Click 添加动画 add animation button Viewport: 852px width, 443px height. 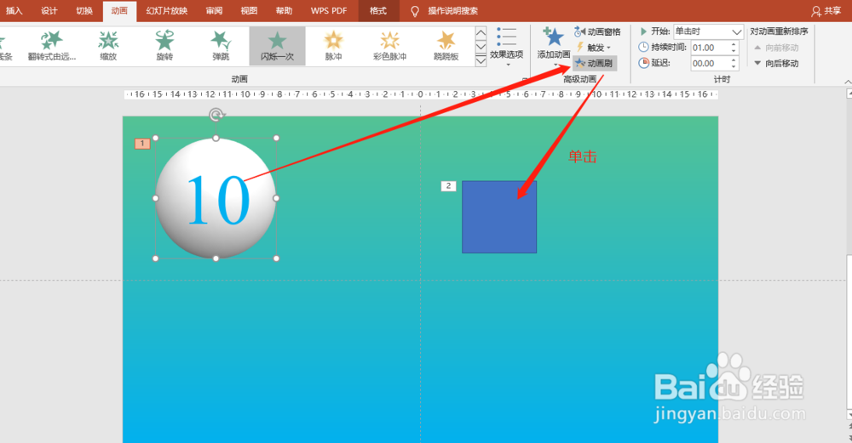pyautogui.click(x=553, y=47)
